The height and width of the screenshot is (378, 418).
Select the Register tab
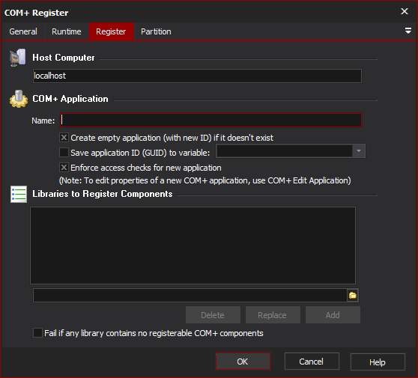coord(111,31)
